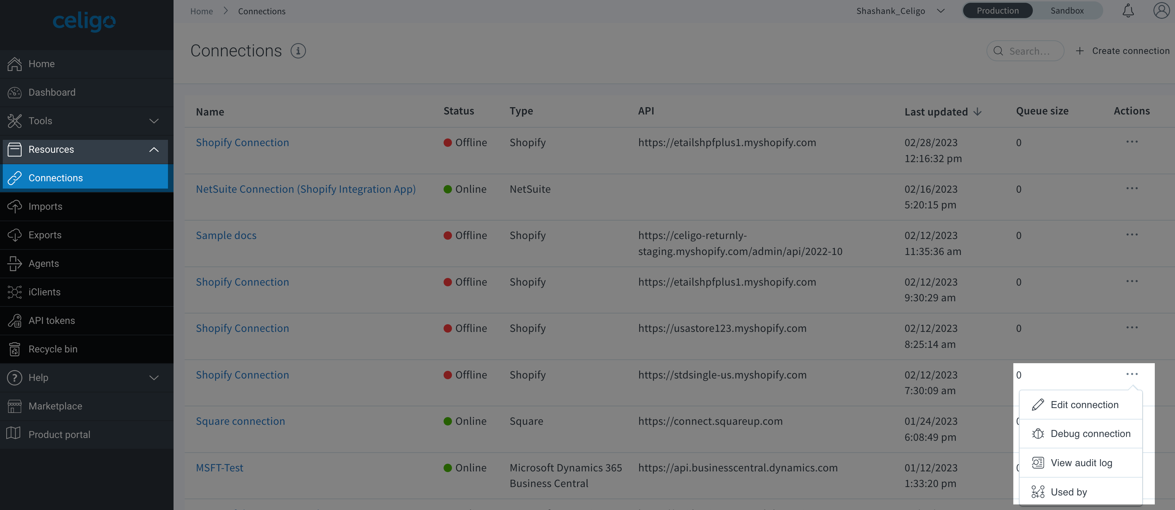Viewport: 1175px width, 510px height.
Task: Open notifications bell
Action: [1128, 10]
